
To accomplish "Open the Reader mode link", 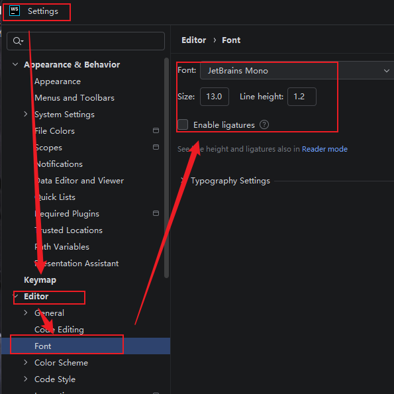I will (324, 149).
